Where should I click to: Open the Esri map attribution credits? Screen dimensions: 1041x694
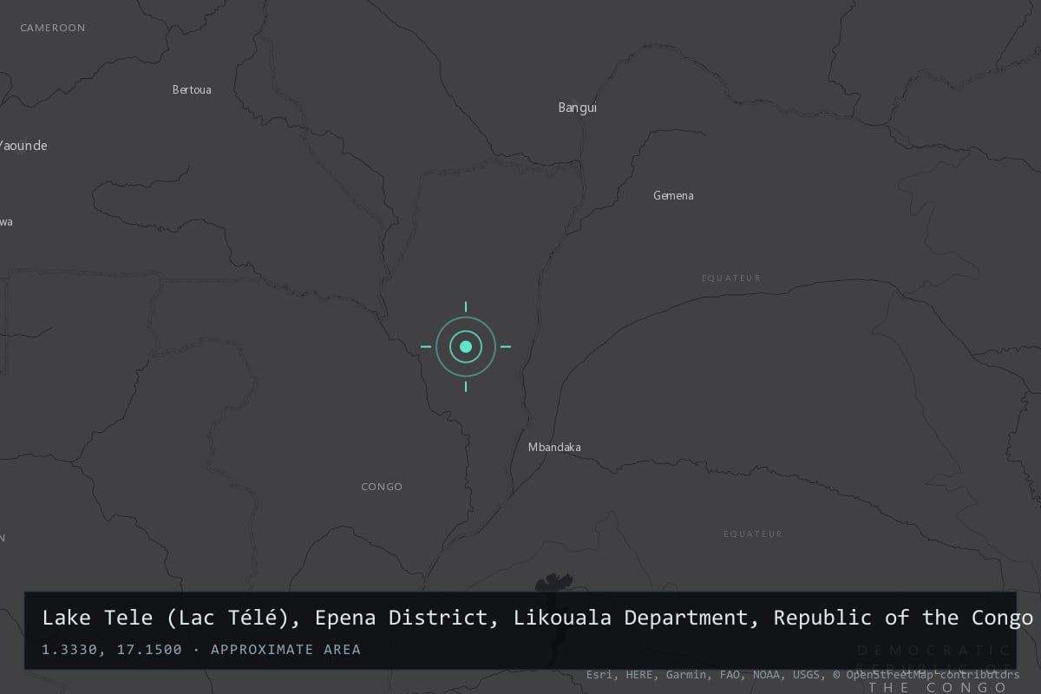(x=802, y=674)
